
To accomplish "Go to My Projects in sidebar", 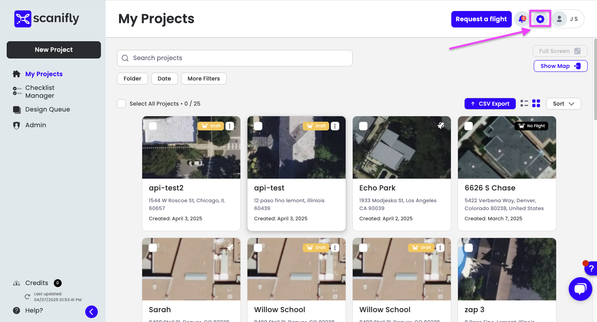I will pyautogui.click(x=44, y=74).
